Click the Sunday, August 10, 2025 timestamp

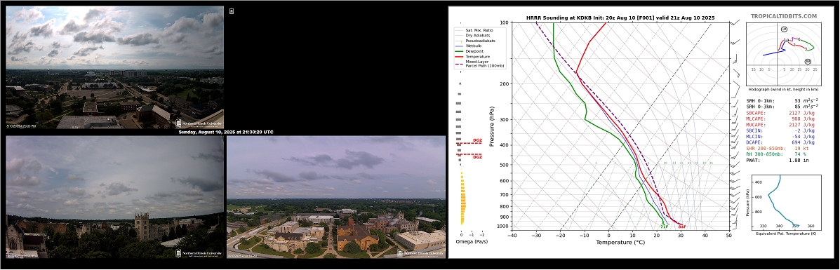[225, 132]
